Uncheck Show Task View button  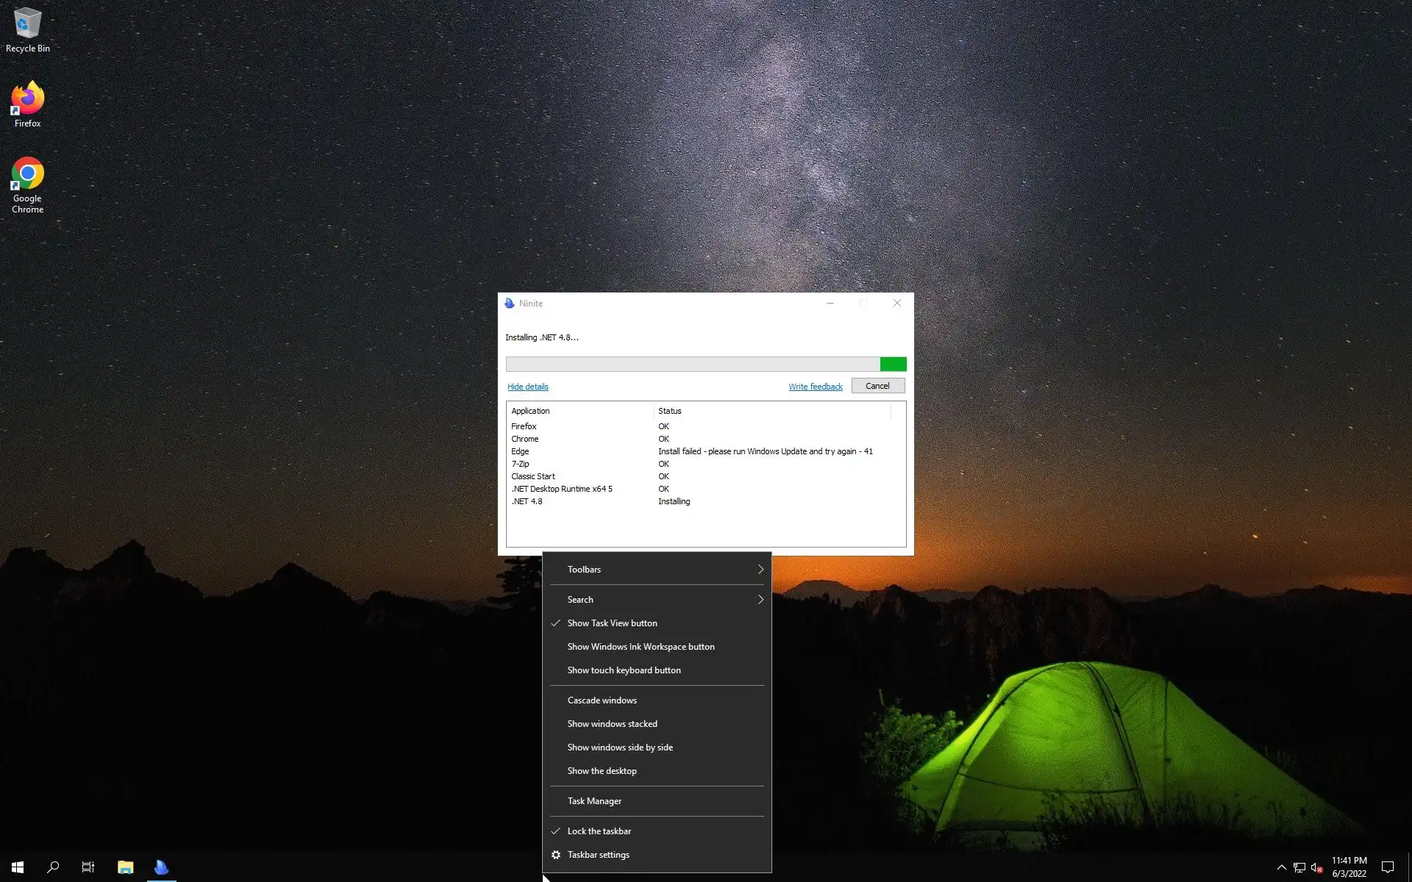(x=612, y=623)
